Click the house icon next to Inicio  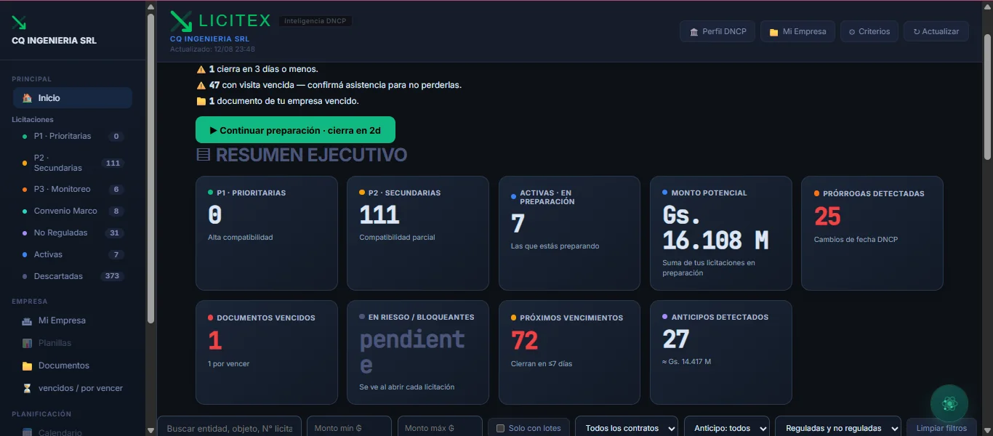(27, 98)
